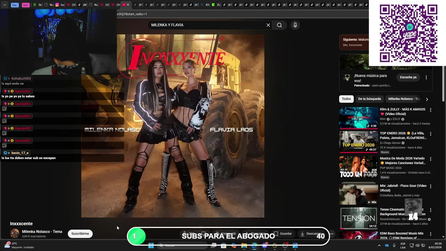Switch to the Kick 'Str' browser tab
The width and height of the screenshot is (446, 251).
pyautogui.click(x=38, y=5)
